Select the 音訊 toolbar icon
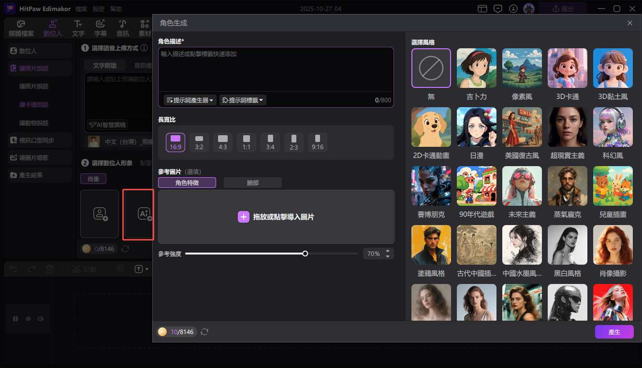The image size is (642, 368). (122, 28)
